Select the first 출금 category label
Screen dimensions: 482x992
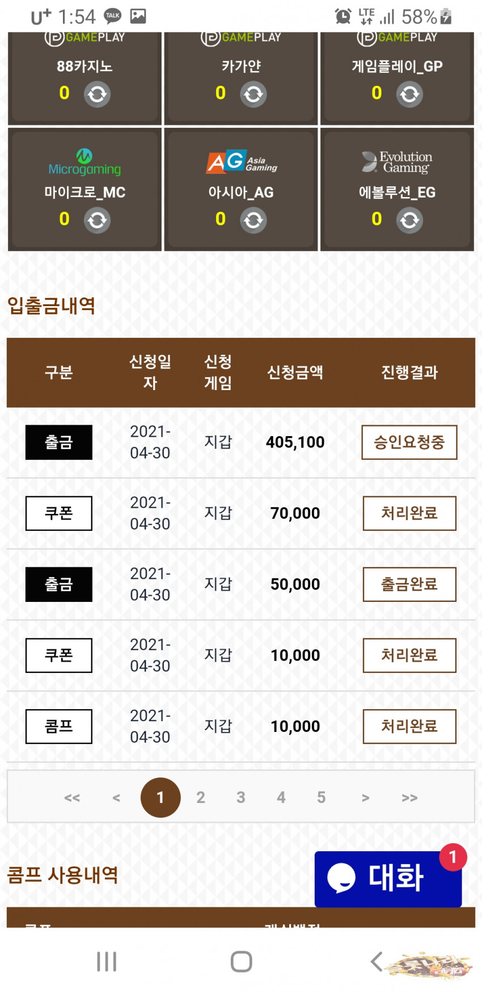59,442
